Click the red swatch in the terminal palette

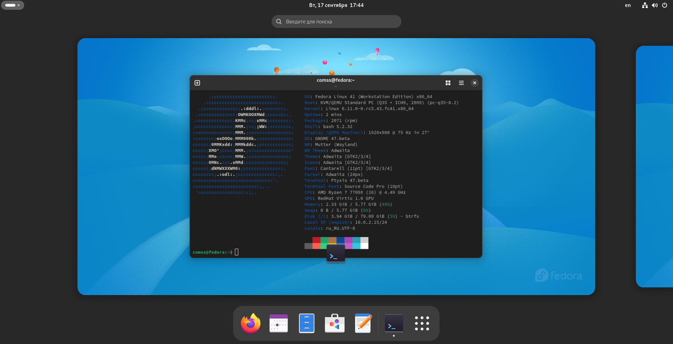click(316, 240)
